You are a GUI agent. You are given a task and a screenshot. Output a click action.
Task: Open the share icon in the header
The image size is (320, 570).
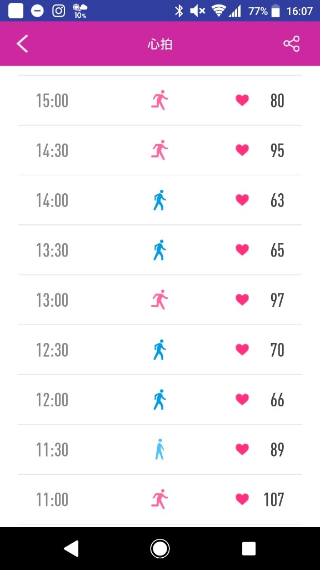click(291, 44)
